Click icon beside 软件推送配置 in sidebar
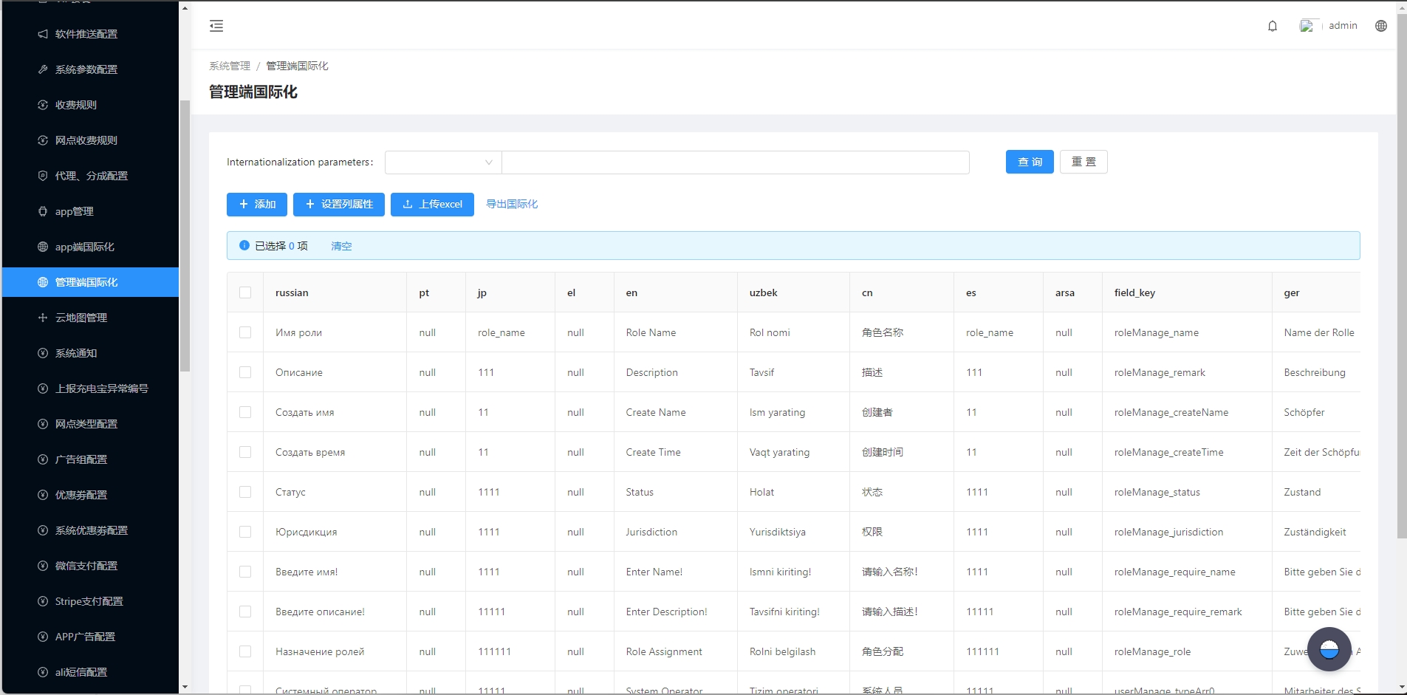1407x695 pixels. (43, 34)
